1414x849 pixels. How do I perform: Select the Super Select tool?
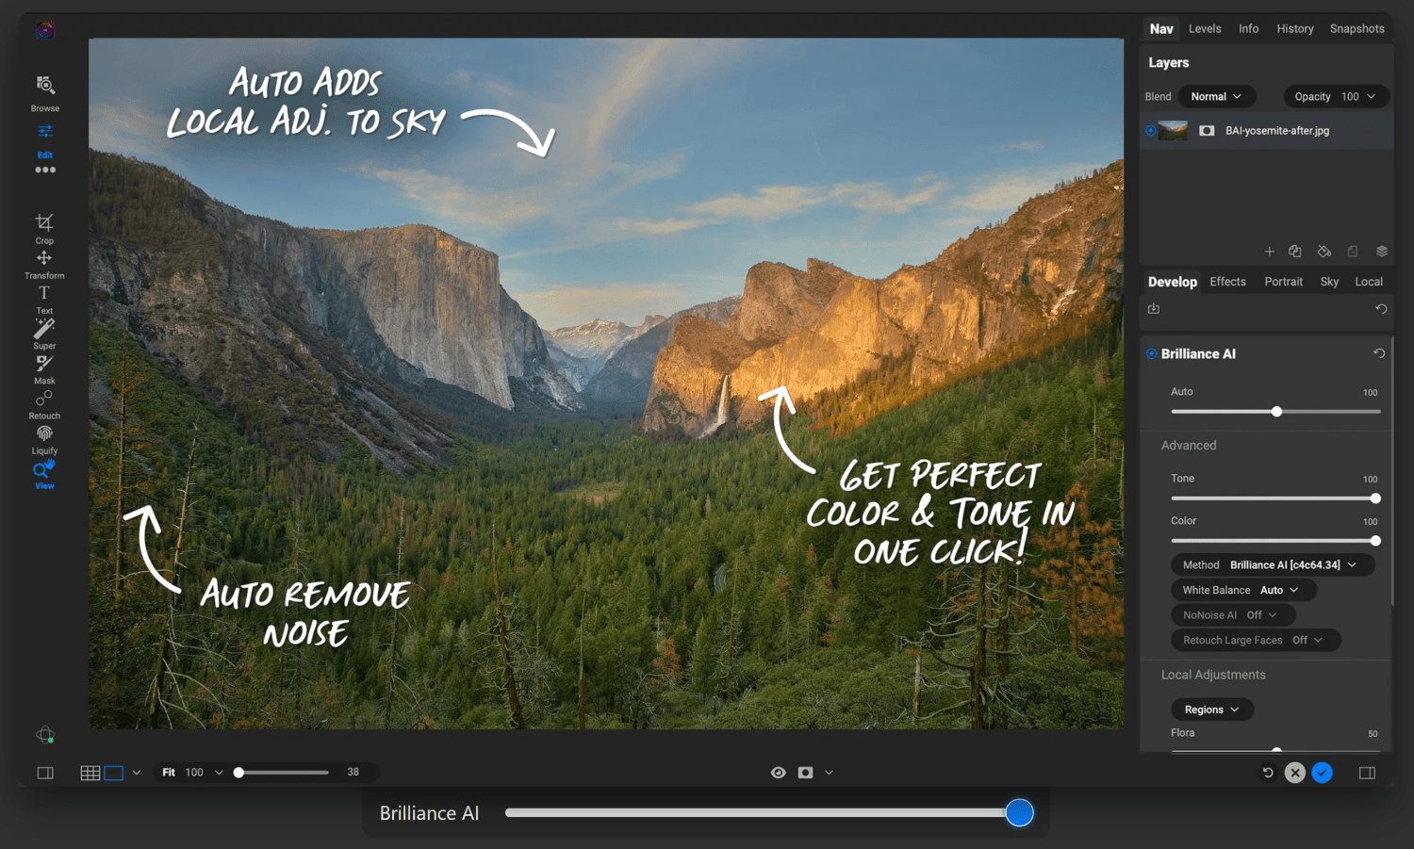coord(44,335)
